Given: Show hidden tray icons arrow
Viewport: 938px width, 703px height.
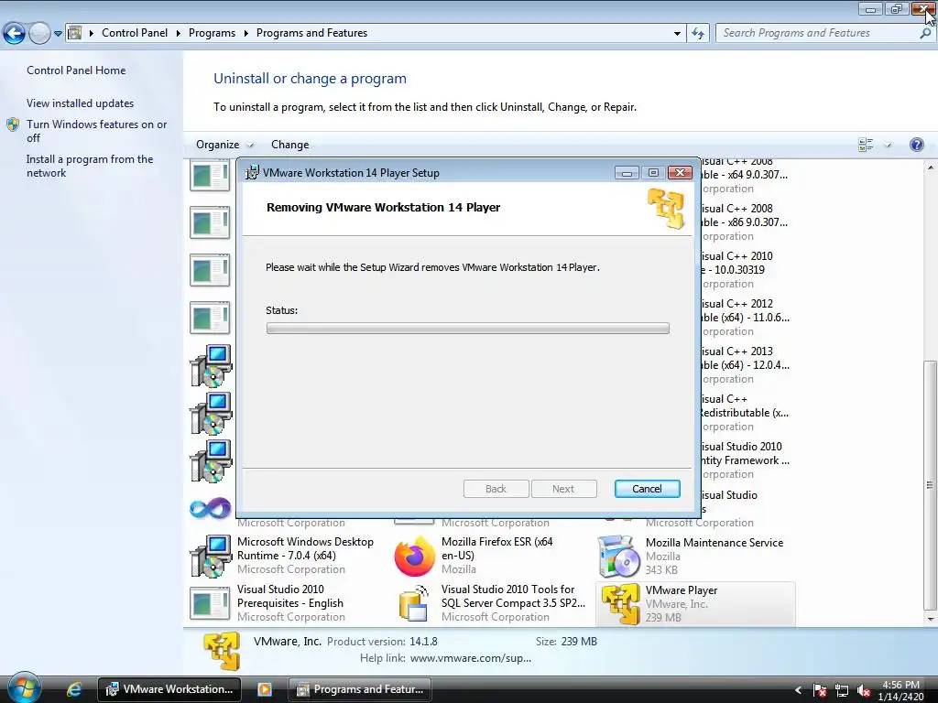Looking at the screenshot, I should tap(798, 690).
